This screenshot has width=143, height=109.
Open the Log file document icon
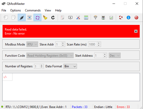pos(62,18)
